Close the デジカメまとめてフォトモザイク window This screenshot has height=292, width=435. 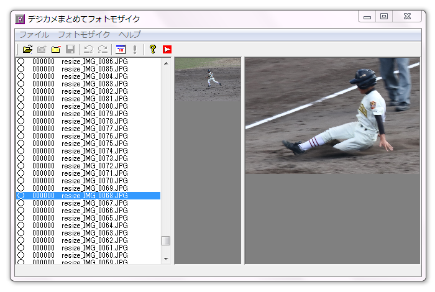click(407, 16)
